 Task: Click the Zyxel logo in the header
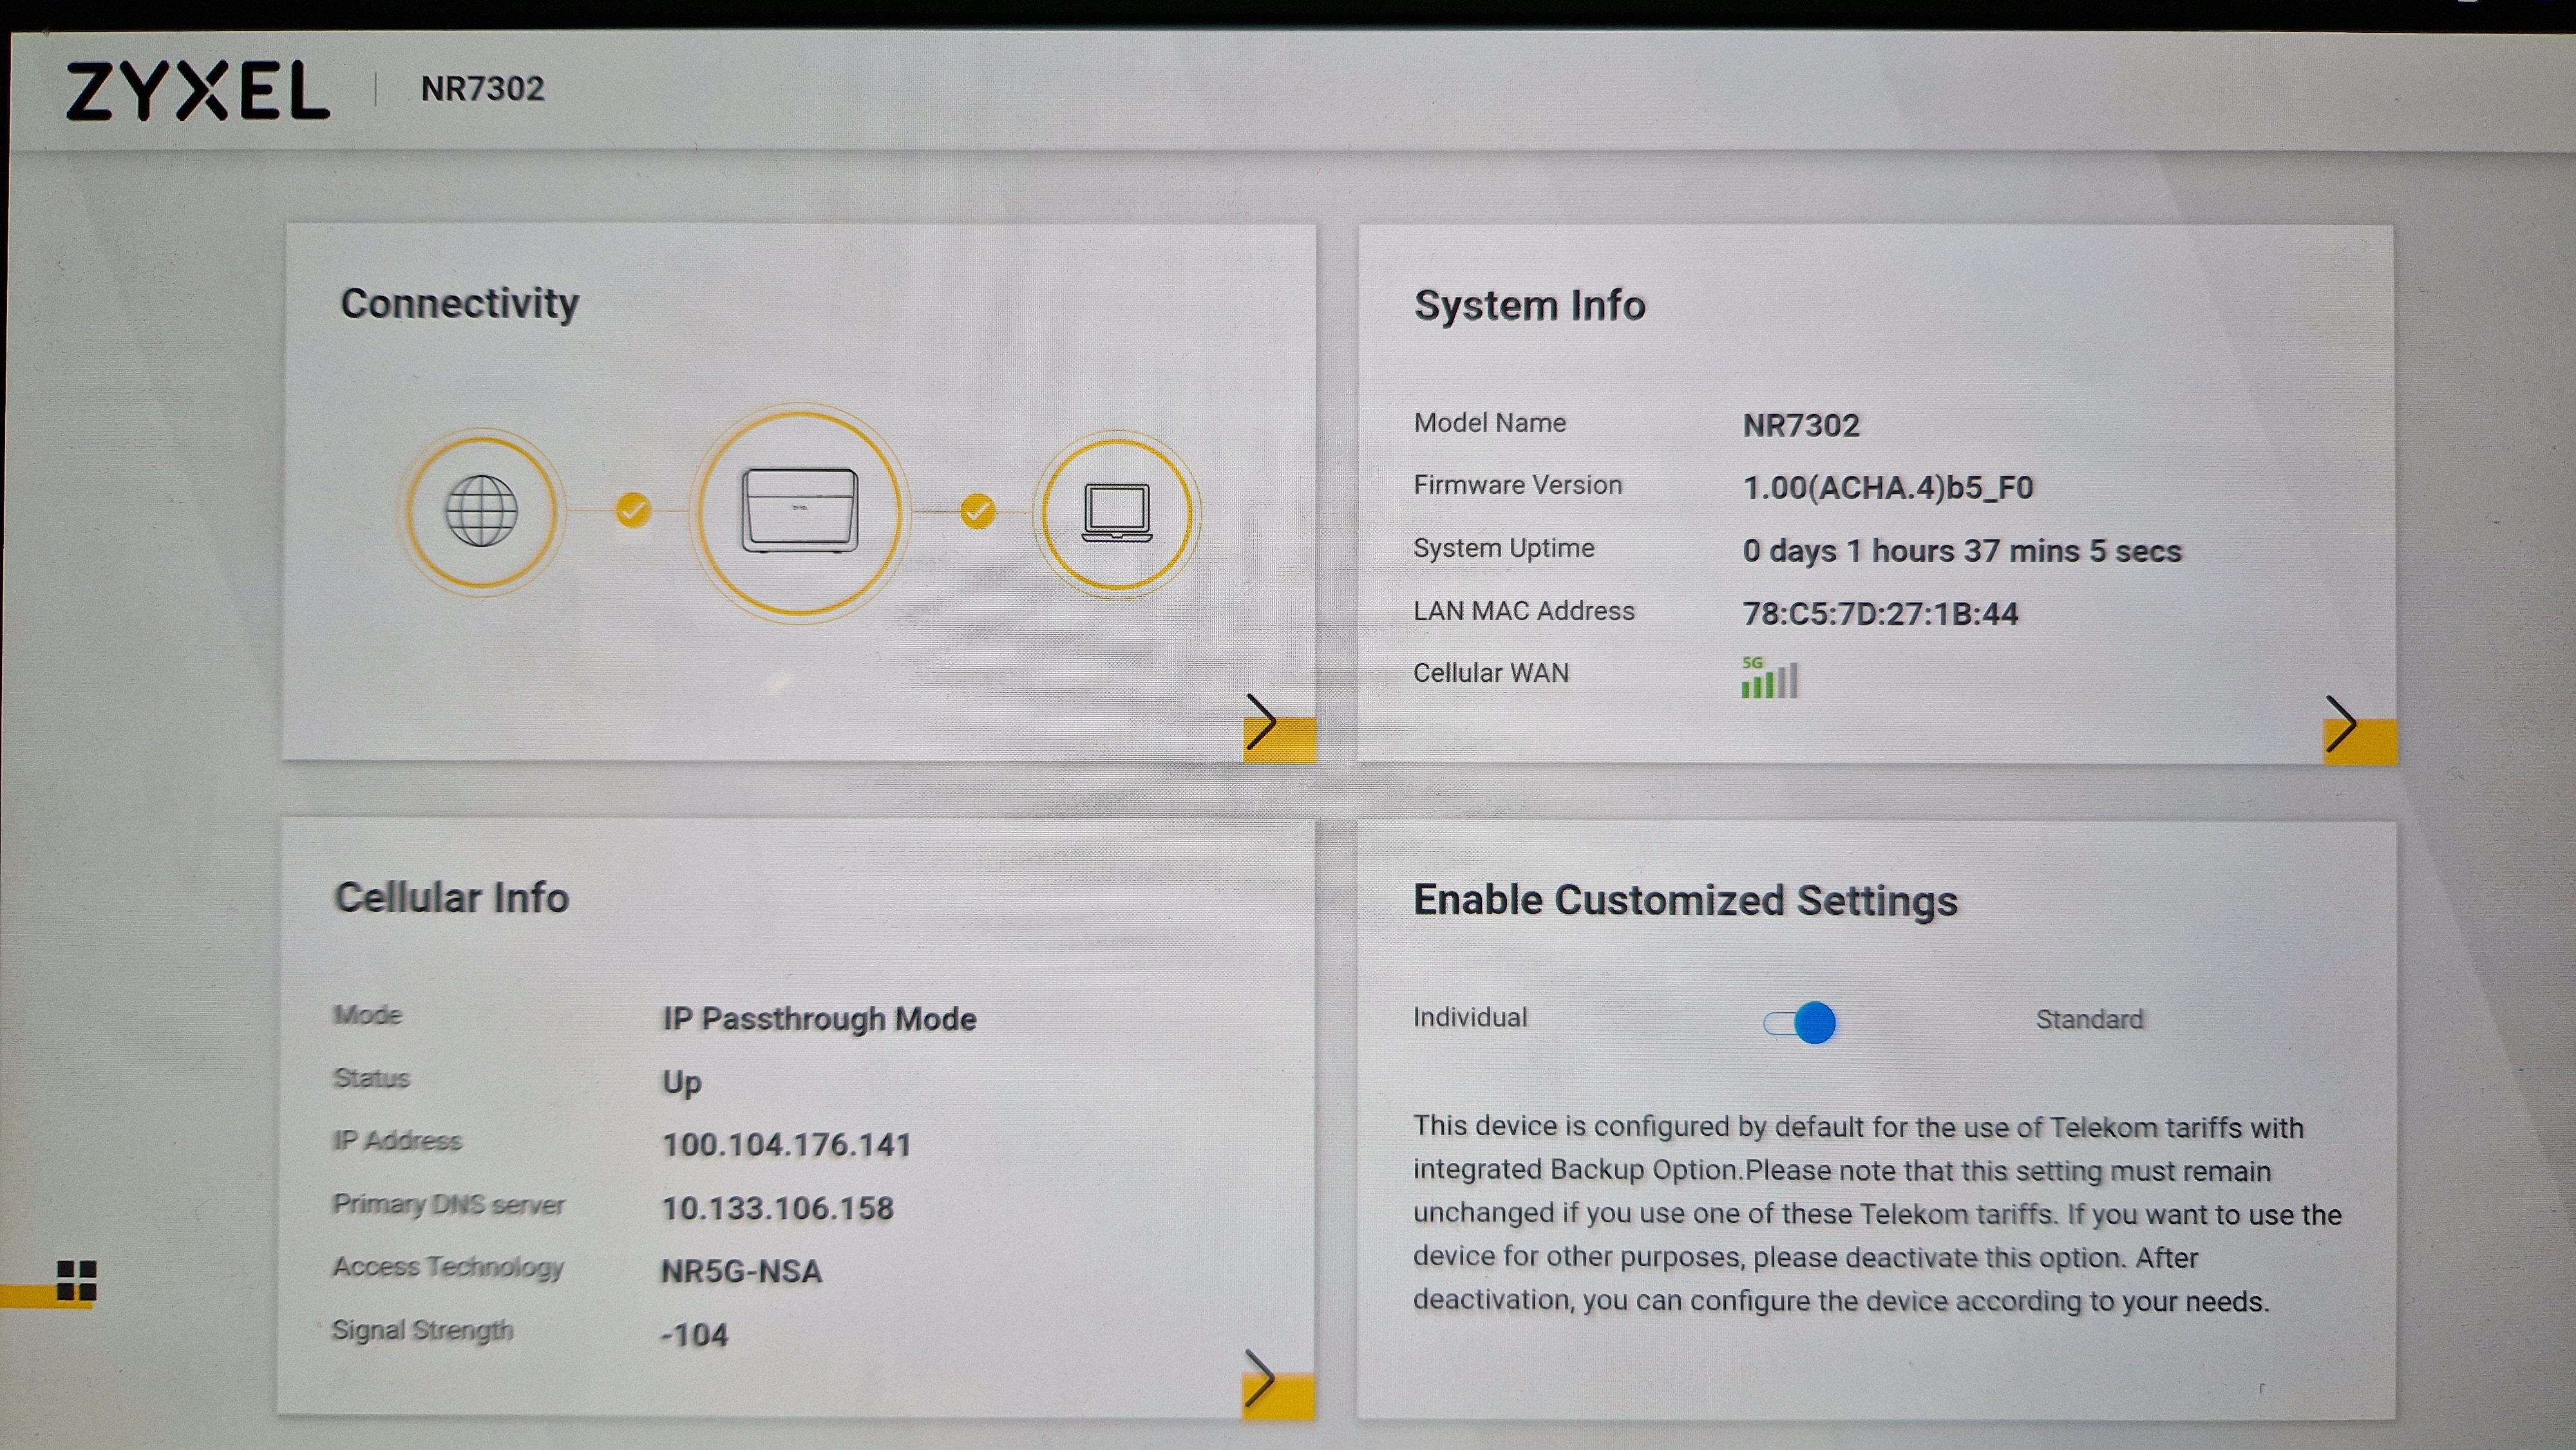198,91
